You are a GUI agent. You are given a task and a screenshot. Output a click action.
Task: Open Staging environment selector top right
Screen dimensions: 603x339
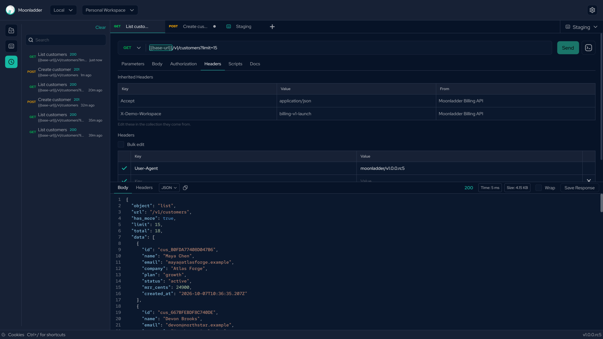coord(581,27)
